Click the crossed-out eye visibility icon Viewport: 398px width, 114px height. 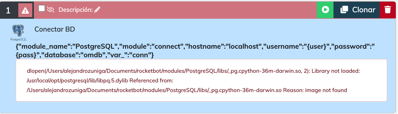[50, 10]
